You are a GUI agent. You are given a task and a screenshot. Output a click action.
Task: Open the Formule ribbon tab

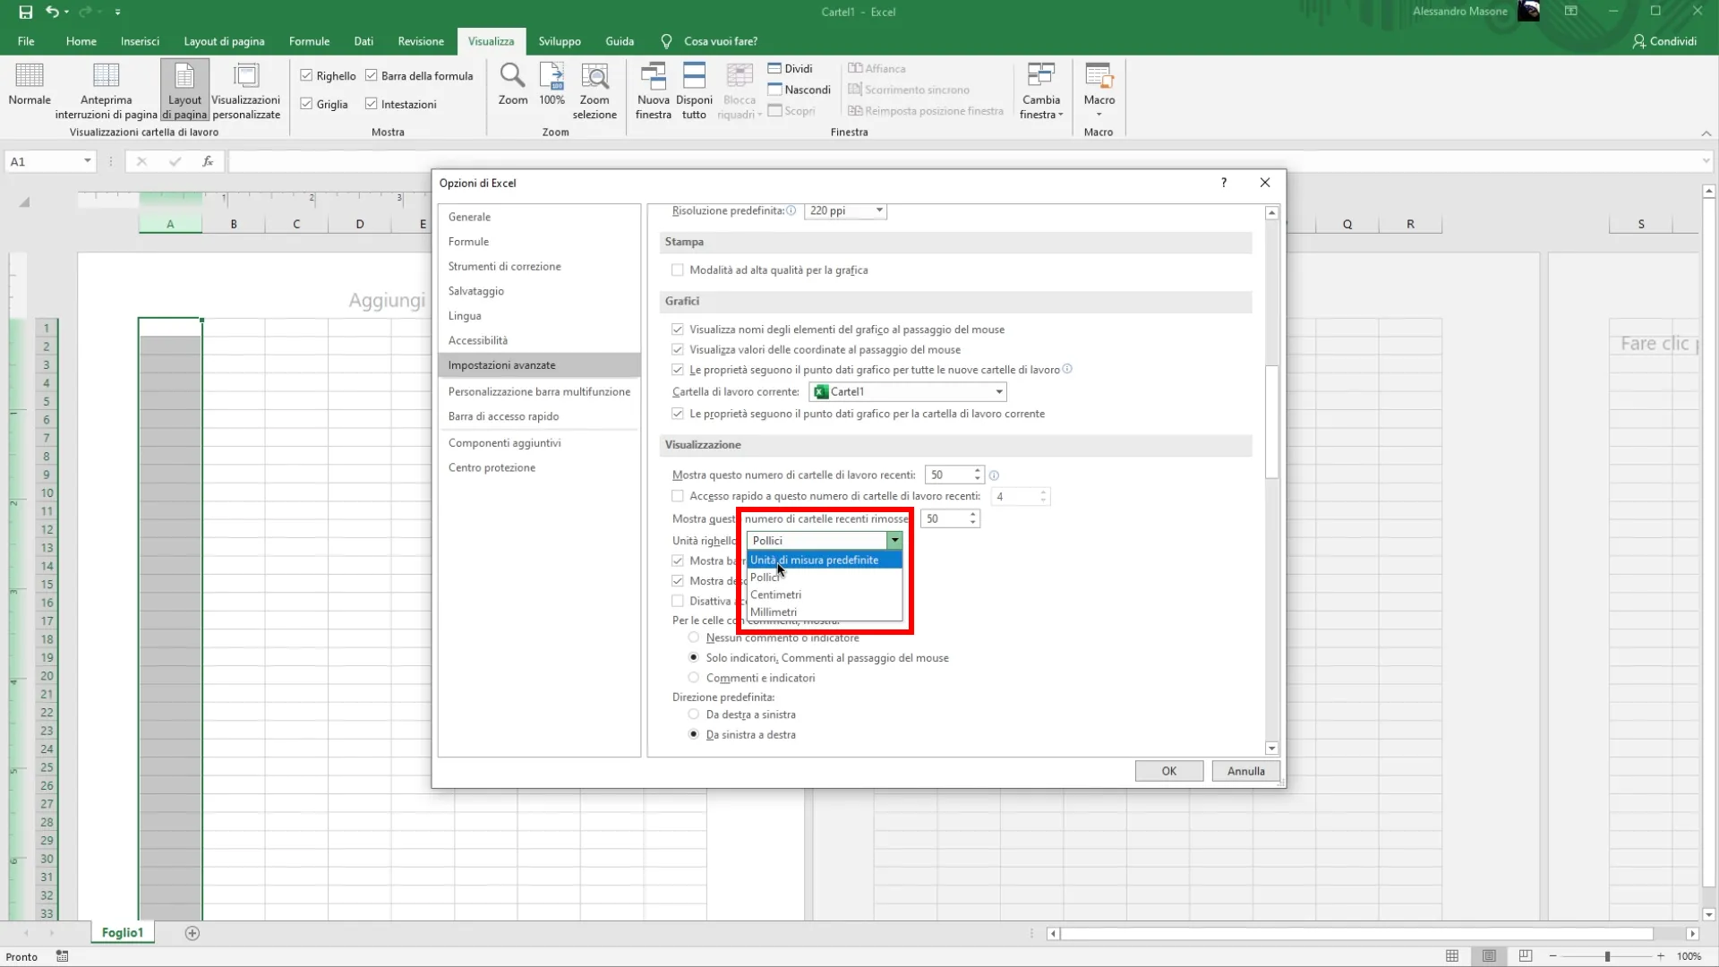[309, 41]
